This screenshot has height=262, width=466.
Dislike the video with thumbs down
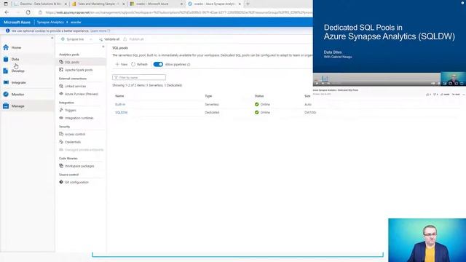435,95
